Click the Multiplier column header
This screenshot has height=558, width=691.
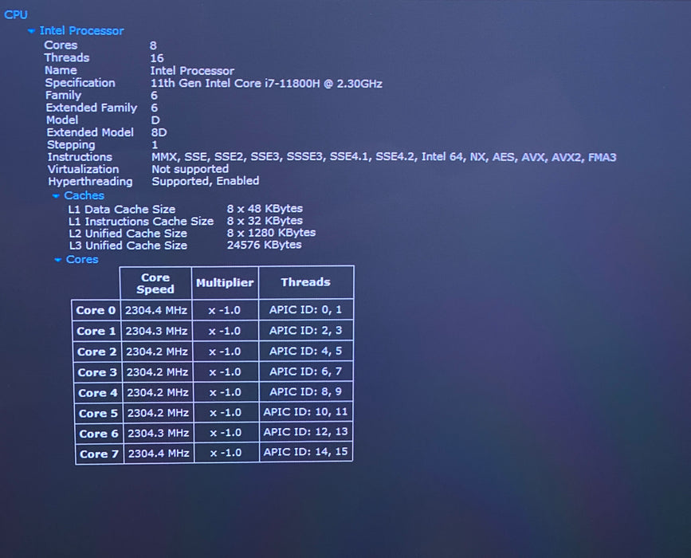(226, 283)
